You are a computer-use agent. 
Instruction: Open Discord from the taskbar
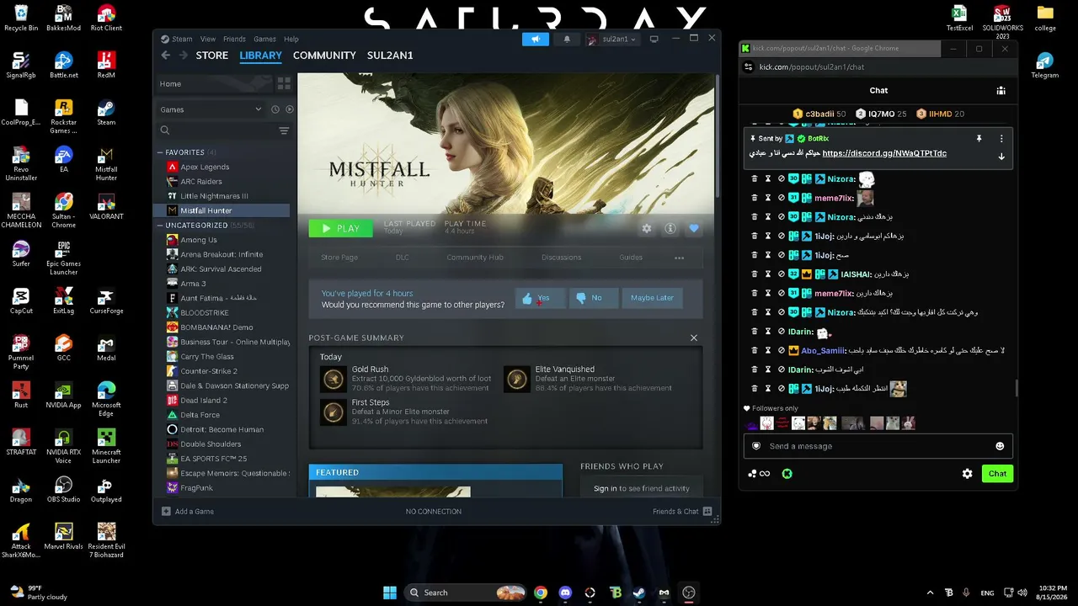(x=565, y=593)
